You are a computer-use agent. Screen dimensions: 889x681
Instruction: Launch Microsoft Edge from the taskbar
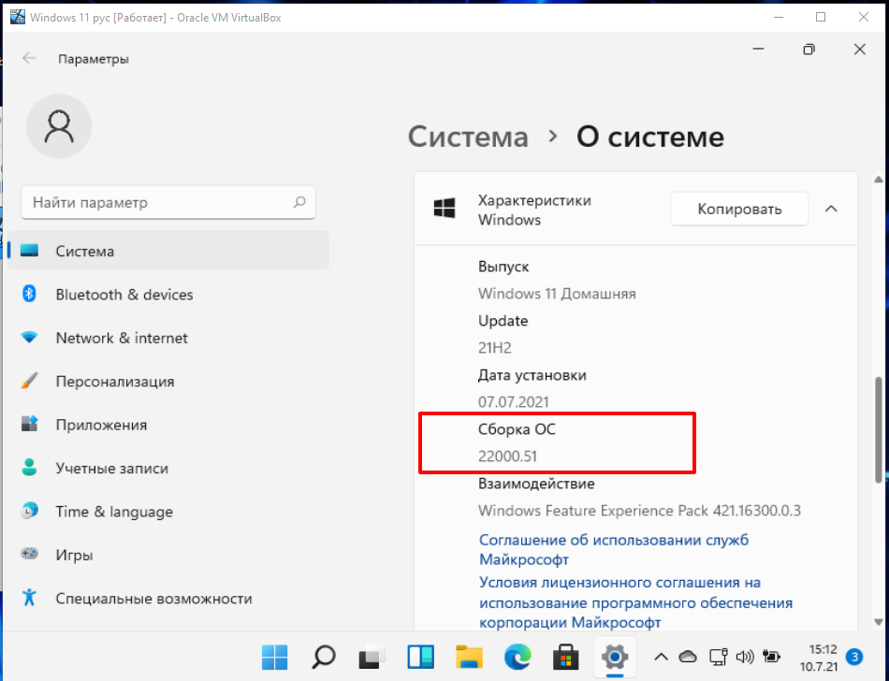tap(517, 657)
